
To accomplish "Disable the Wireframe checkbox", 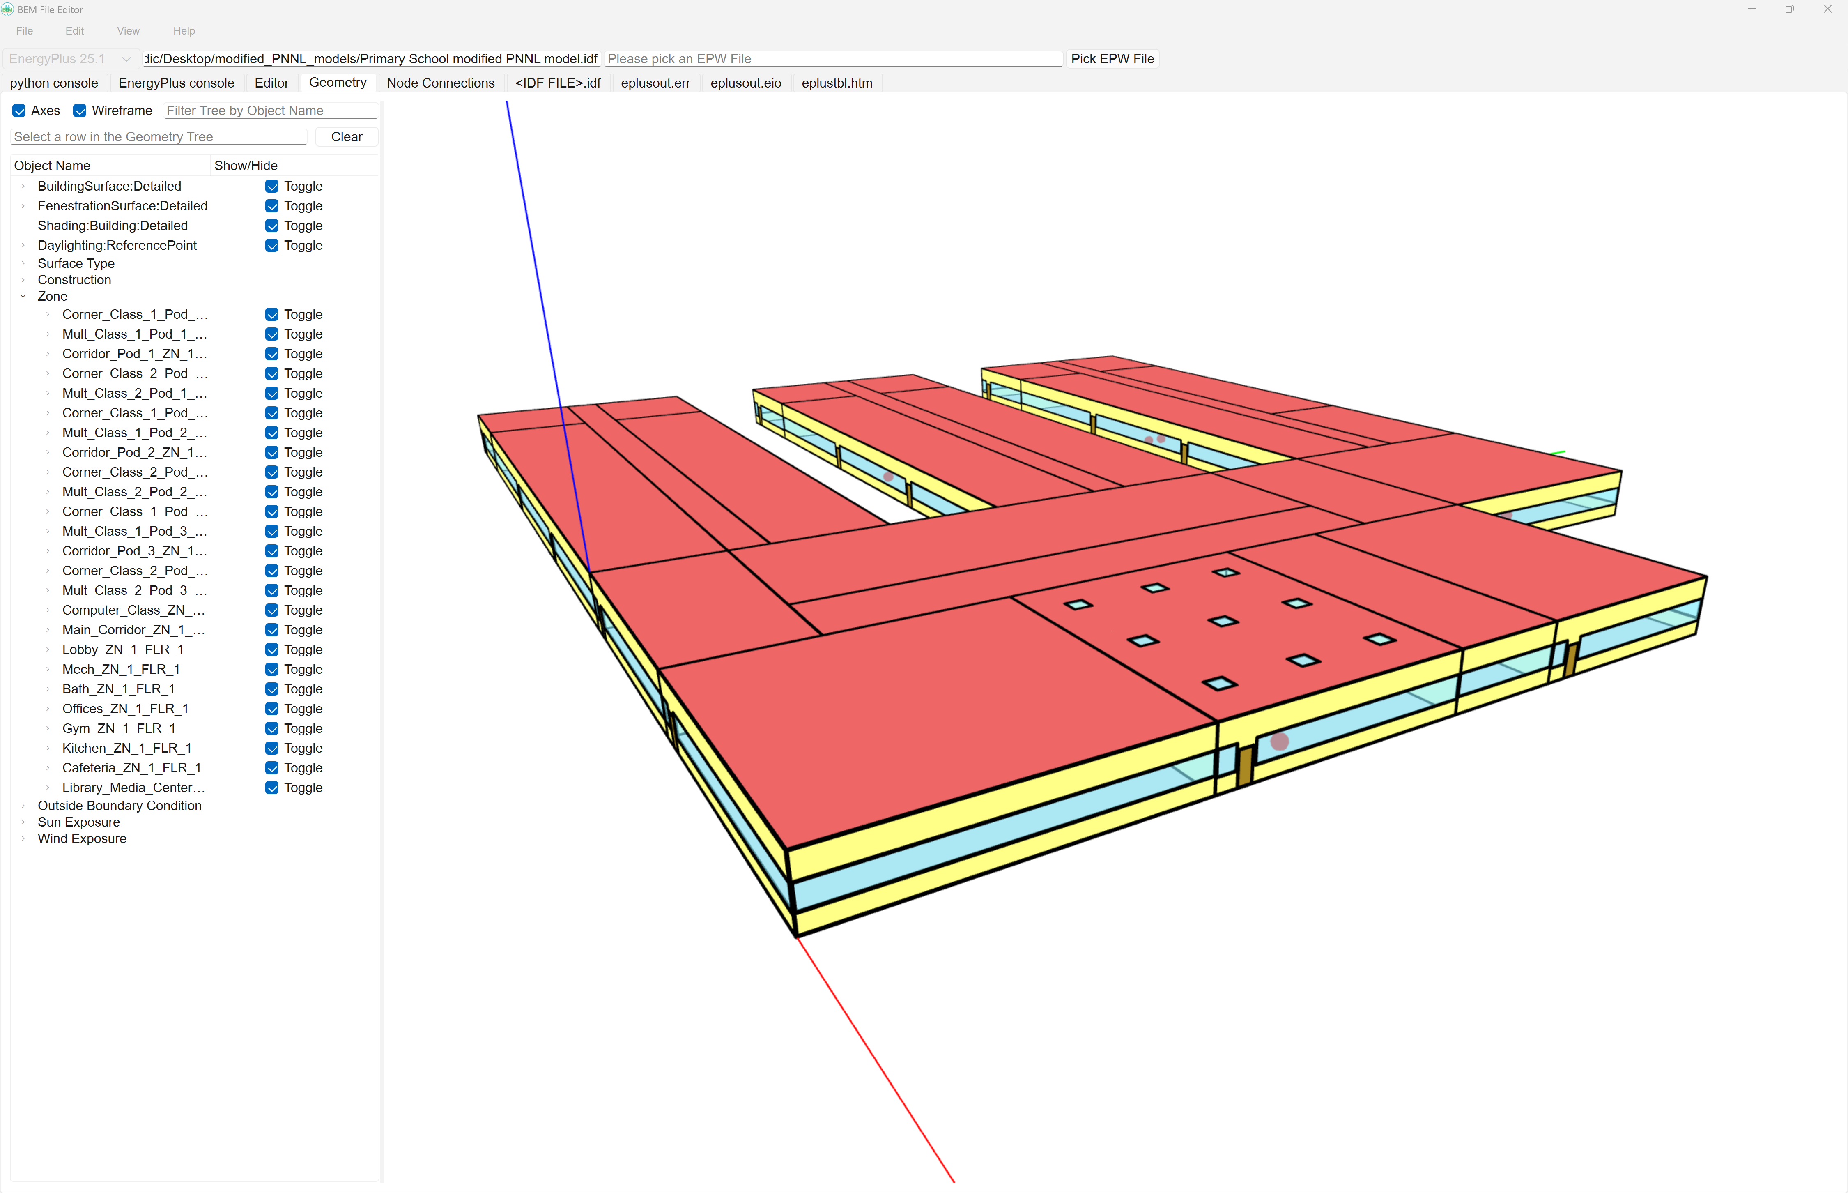I will pyautogui.click(x=80, y=111).
